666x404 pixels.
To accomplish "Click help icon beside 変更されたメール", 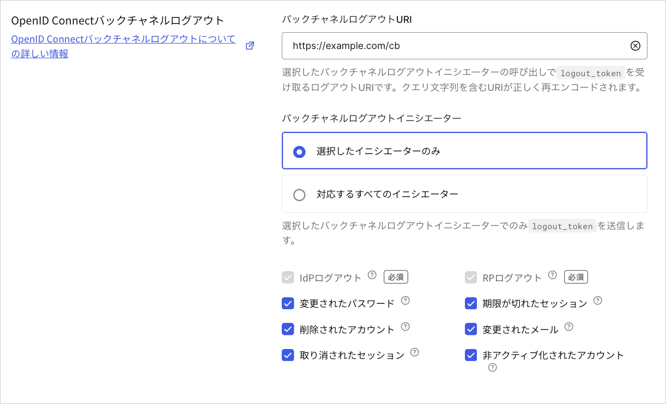I will 568,327.
